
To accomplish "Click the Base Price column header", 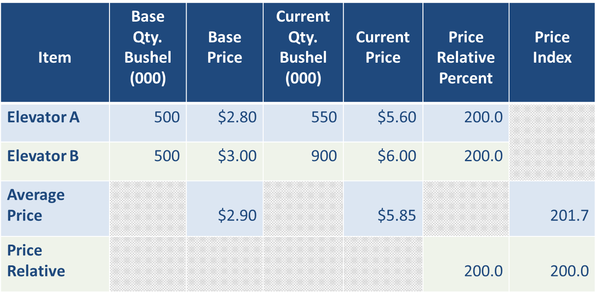I will (225, 48).
